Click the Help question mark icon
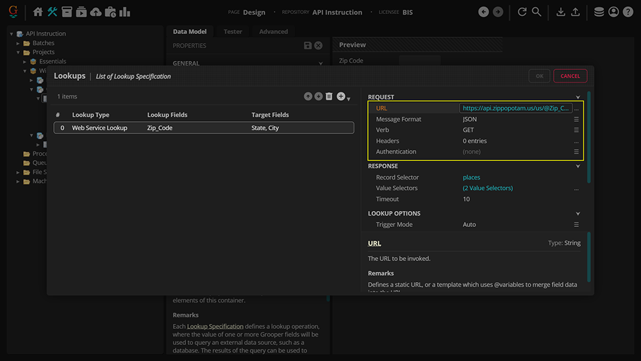 (628, 12)
